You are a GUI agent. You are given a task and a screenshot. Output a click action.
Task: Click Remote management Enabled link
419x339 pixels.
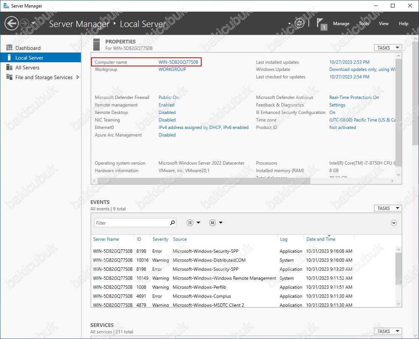coord(166,105)
